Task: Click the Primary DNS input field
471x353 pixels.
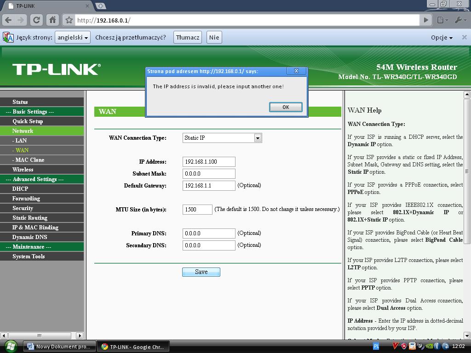Action: click(x=209, y=233)
